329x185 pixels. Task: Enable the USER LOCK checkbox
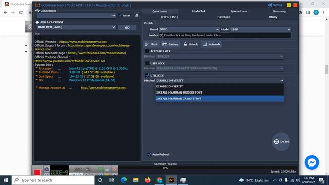148,63
